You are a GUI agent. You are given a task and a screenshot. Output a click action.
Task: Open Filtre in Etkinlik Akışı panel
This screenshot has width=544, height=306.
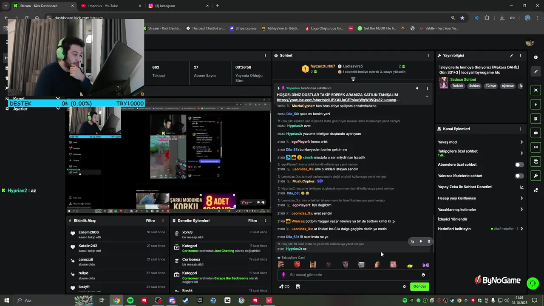[x=150, y=221]
